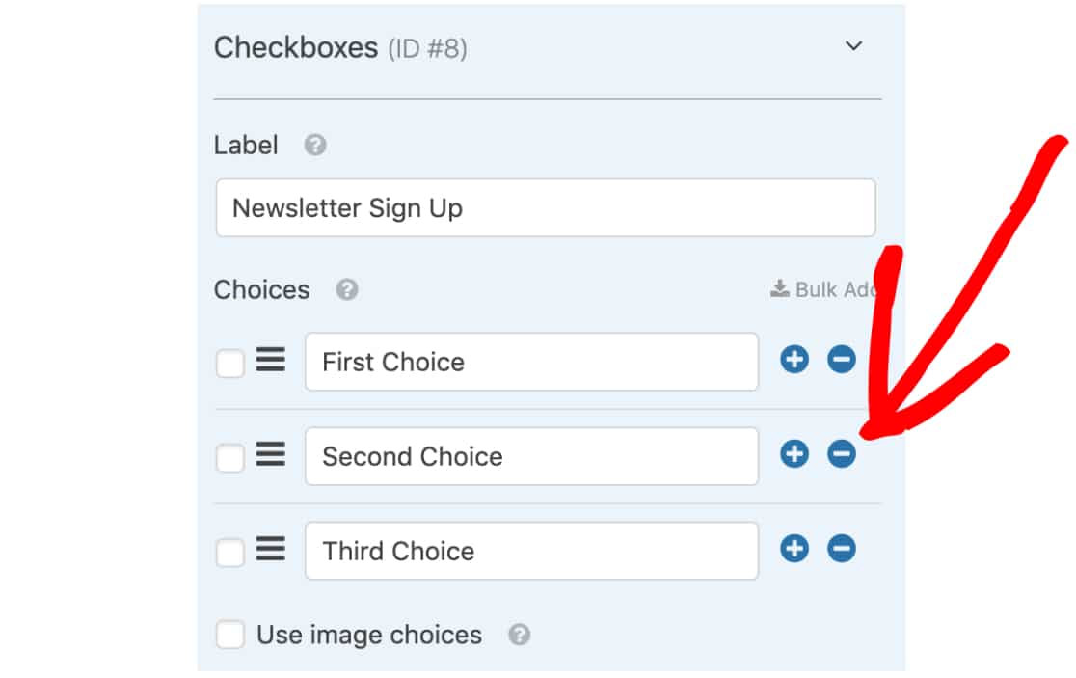Add a choice after Third Choice
Viewport: 1076px width, 678px height.
(794, 549)
